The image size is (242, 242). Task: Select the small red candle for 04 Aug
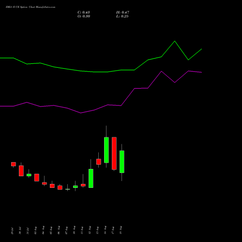[45, 183]
